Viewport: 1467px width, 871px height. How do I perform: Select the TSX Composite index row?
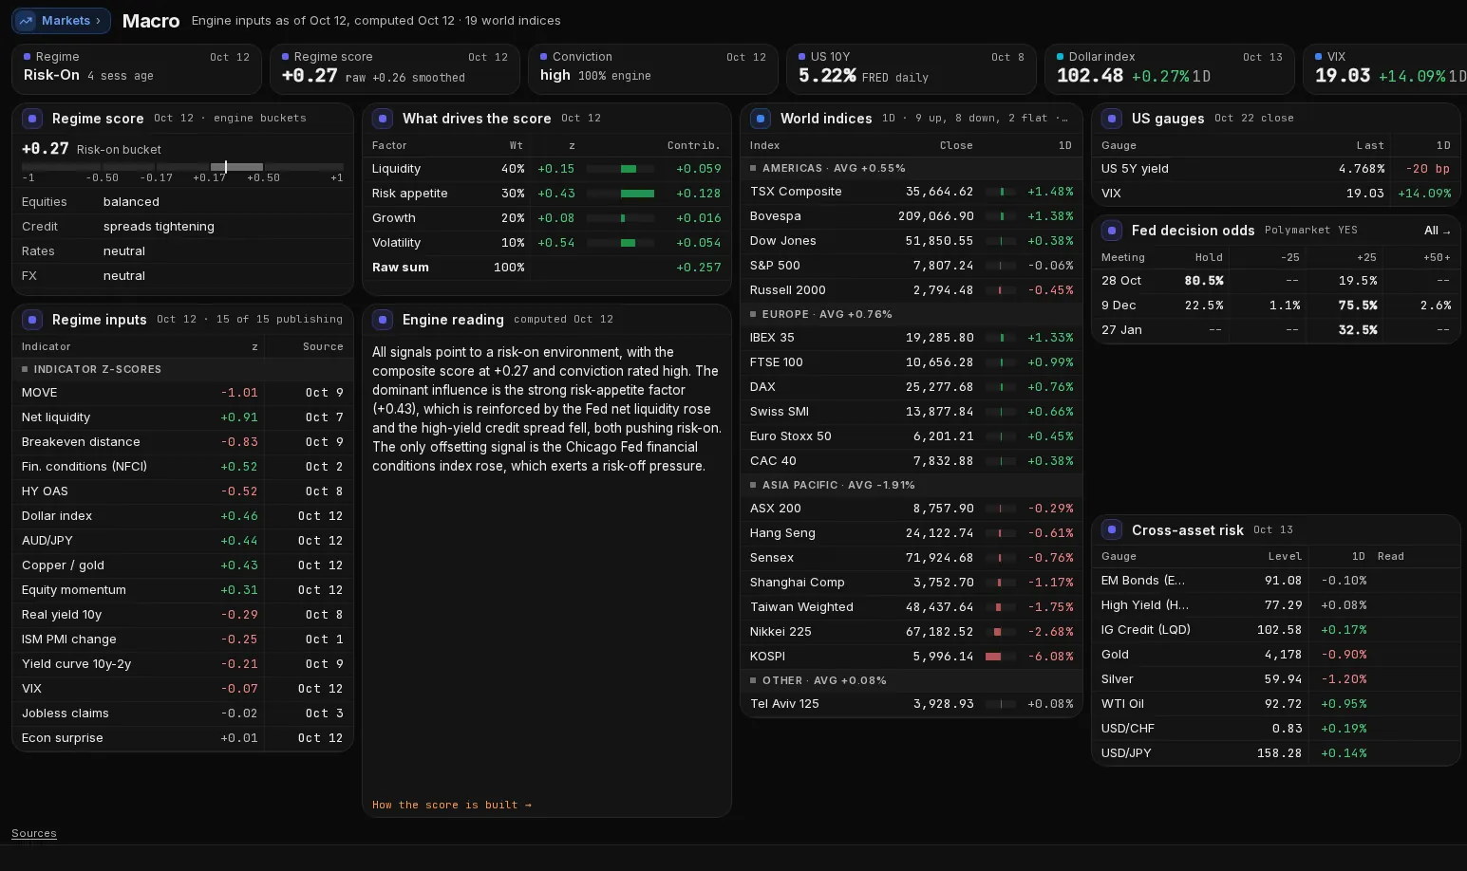point(912,192)
